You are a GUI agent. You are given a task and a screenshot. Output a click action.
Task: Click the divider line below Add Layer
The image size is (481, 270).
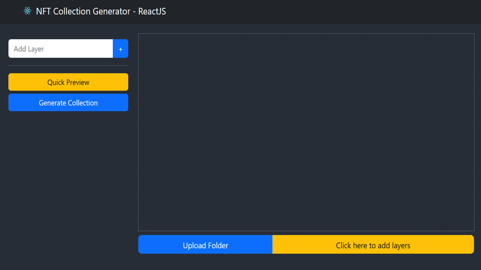[x=68, y=66]
